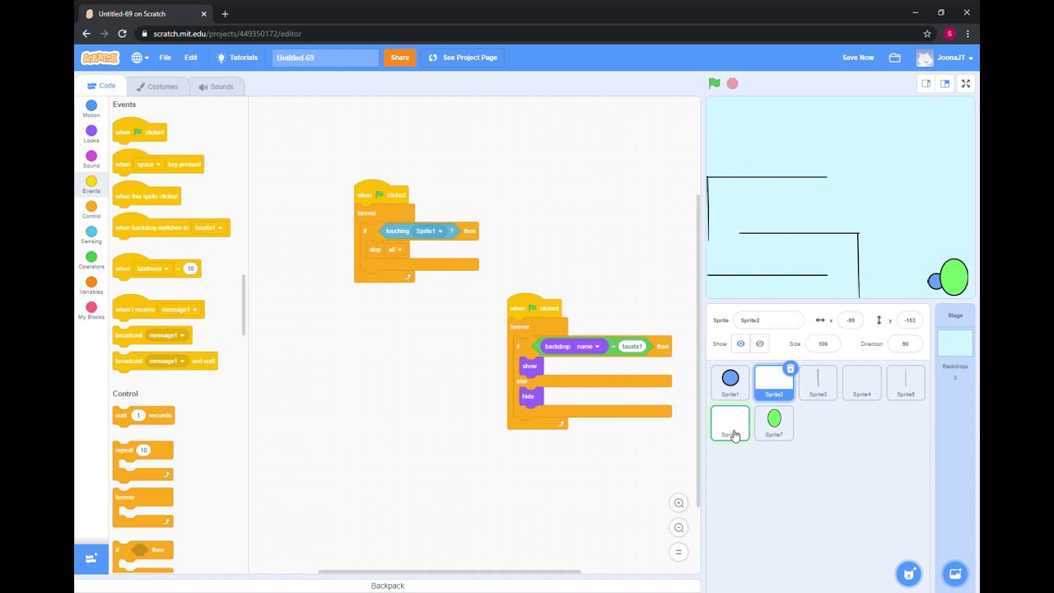Open the all dropdown in stop block
This screenshot has height=593, width=1054.
click(x=394, y=250)
